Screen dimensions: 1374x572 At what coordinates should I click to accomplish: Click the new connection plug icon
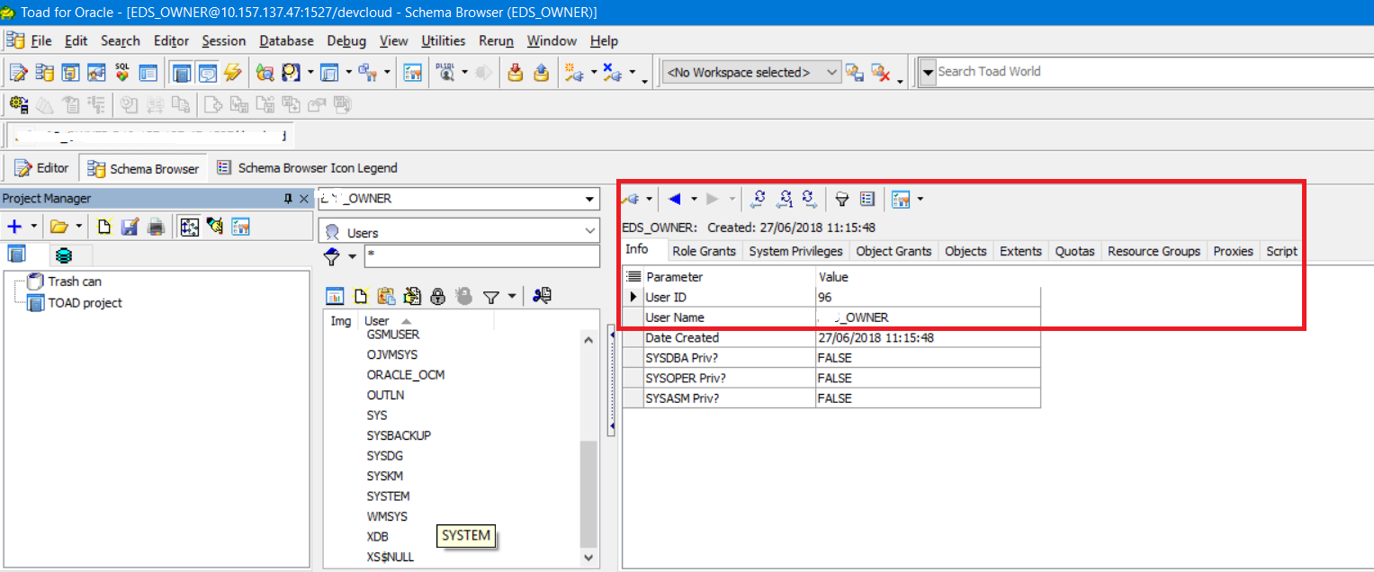pyautogui.click(x=574, y=72)
